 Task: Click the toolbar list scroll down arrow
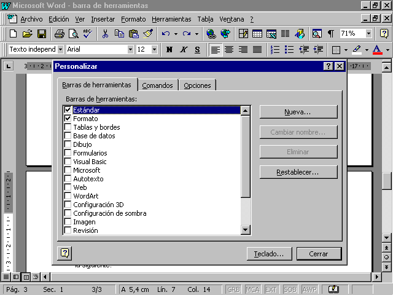coord(246,229)
